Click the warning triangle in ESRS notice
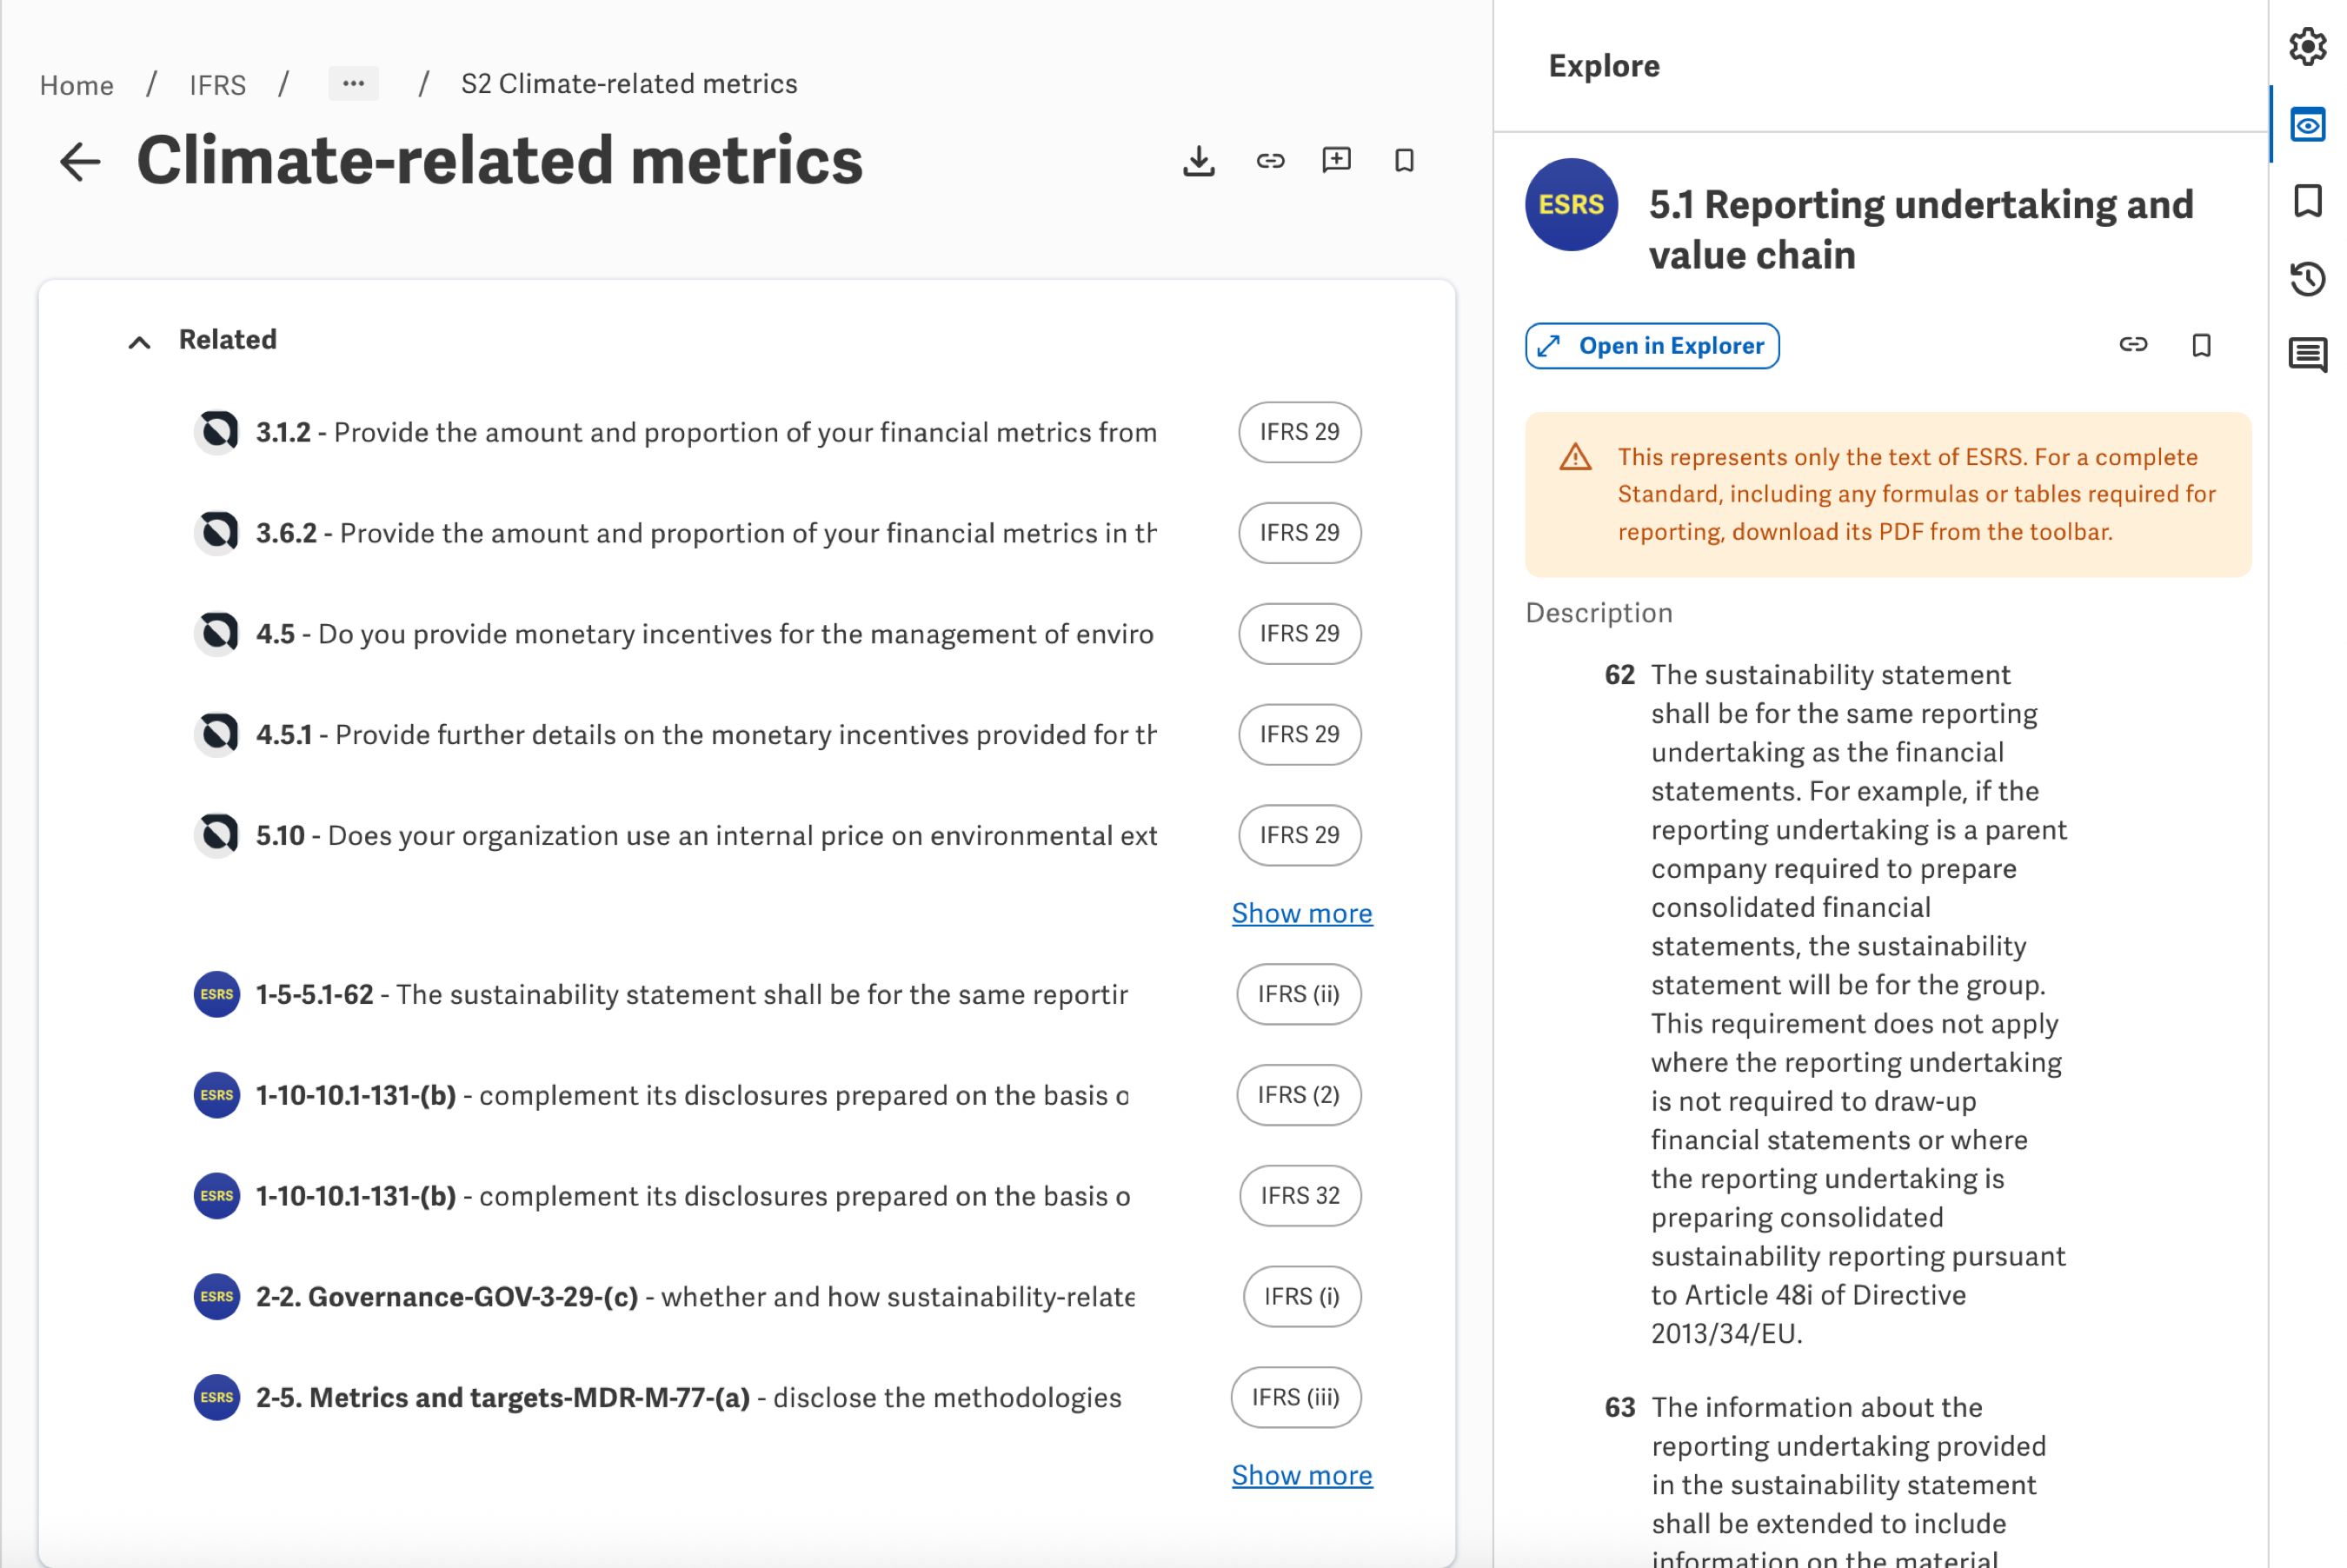Image resolution: width=2347 pixels, height=1568 pixels. [x=1575, y=458]
